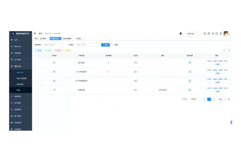
Task: Select the checkbox for row with ID 76
Action: tap(37, 90)
